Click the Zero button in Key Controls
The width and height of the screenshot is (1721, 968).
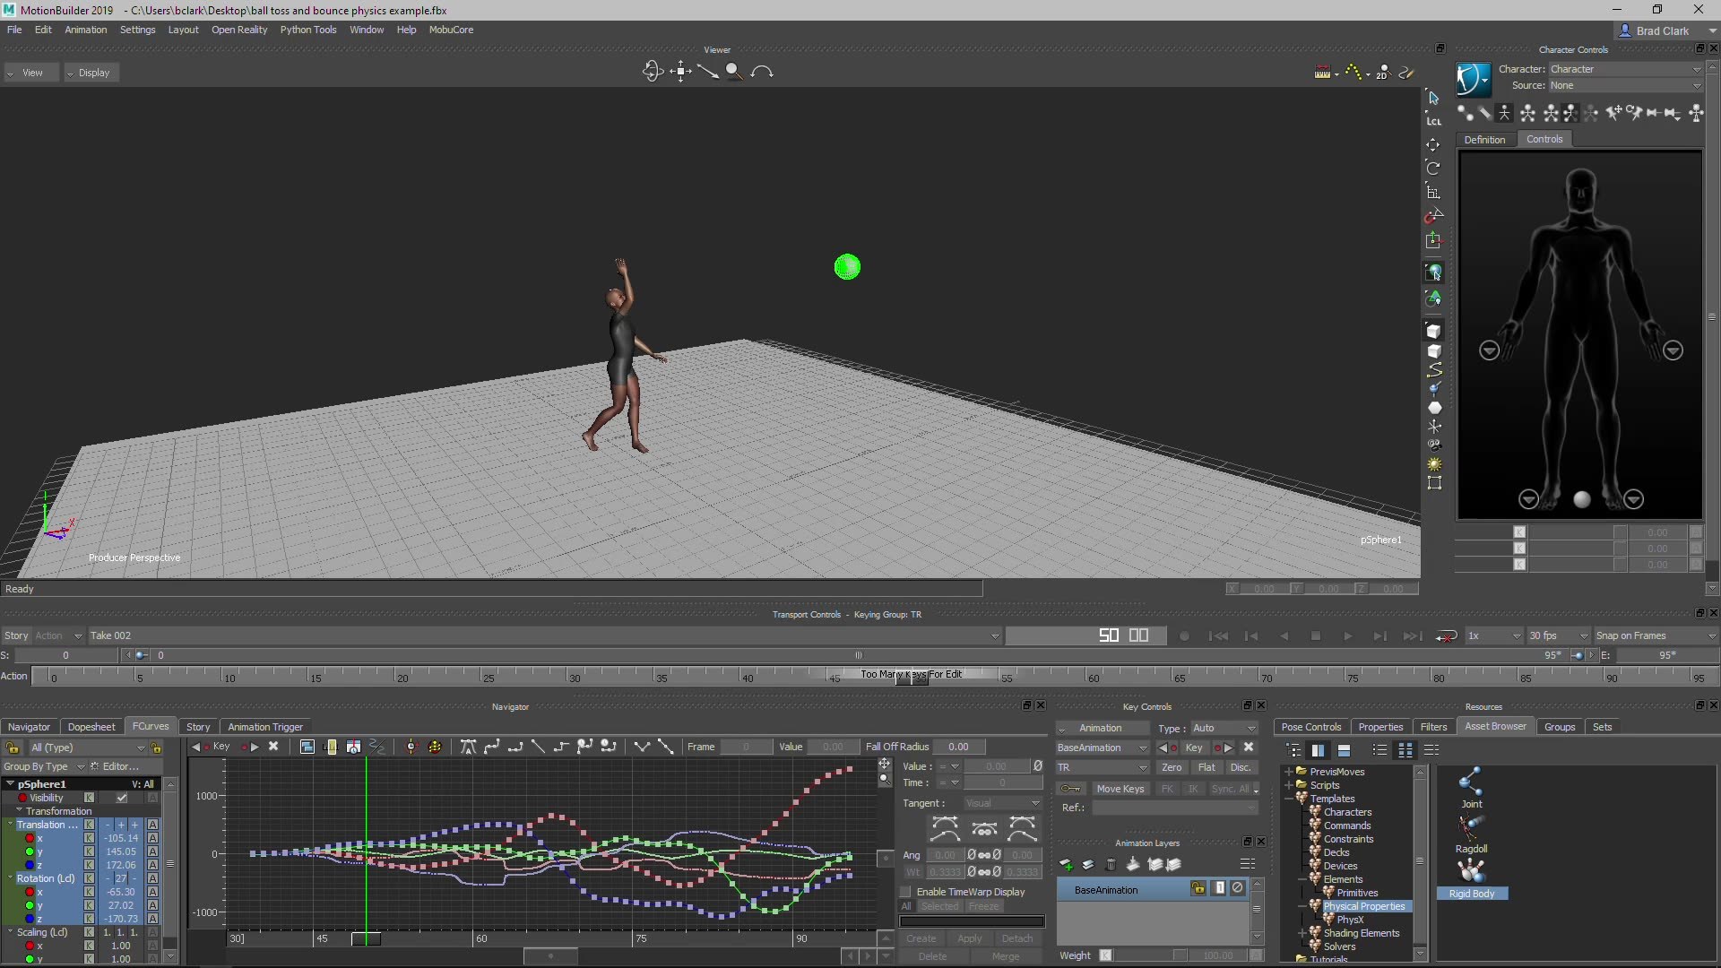pos(1171,767)
